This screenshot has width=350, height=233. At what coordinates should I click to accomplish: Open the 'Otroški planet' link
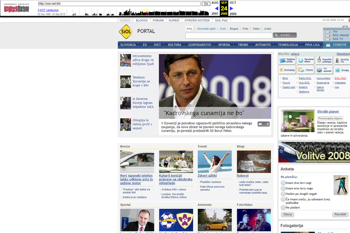pyautogui.click(x=328, y=112)
